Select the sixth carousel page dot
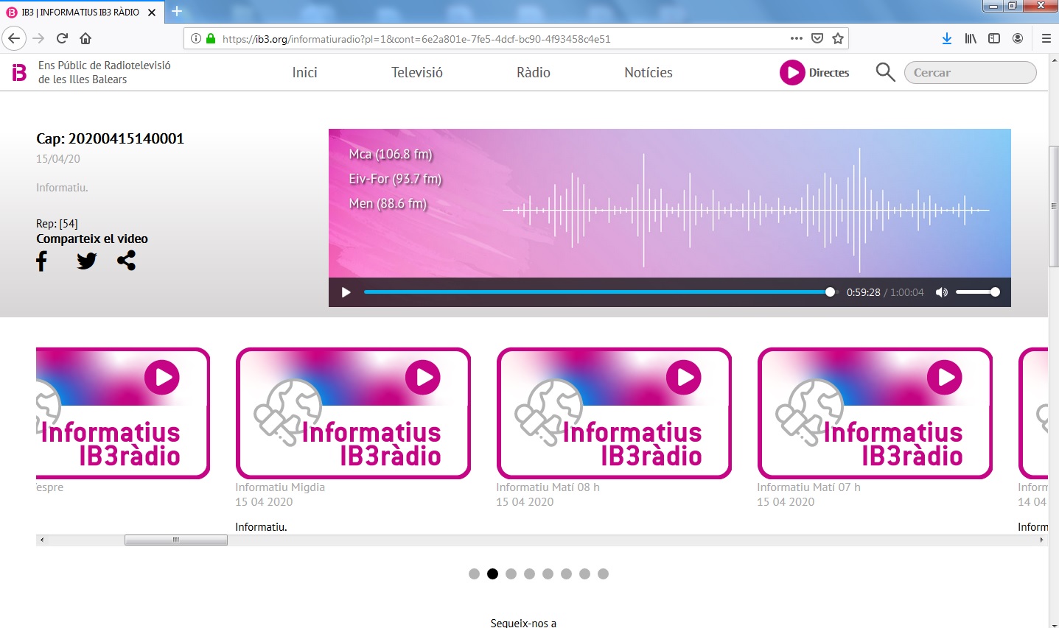The height and width of the screenshot is (628, 1059). pyautogui.click(x=566, y=574)
